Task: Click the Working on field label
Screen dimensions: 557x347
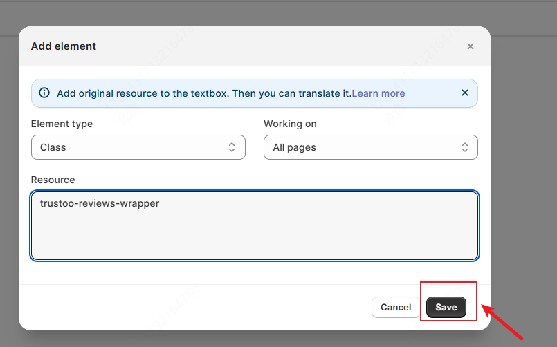Action: (290, 124)
